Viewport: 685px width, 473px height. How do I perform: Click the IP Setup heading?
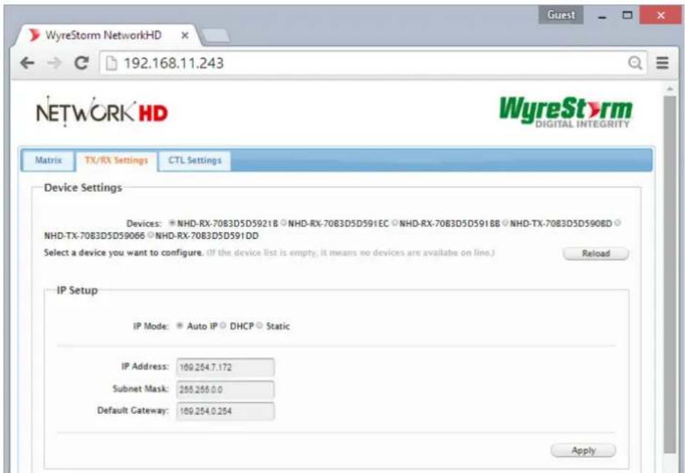click(78, 290)
